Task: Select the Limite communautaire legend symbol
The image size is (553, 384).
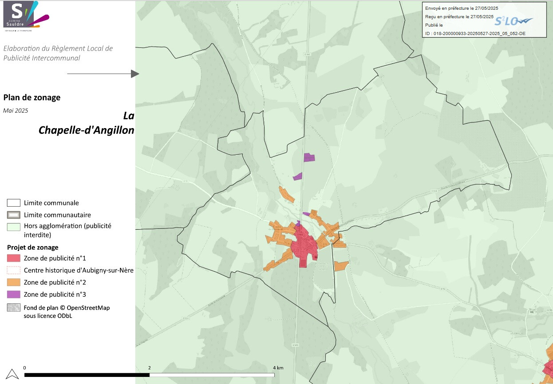Action: click(x=13, y=215)
